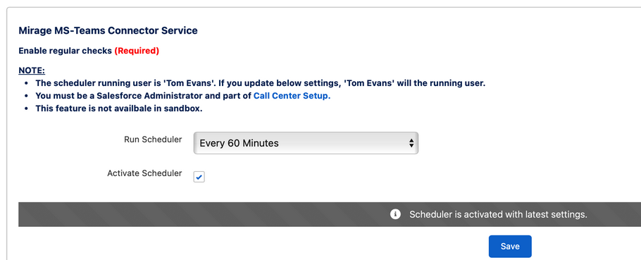Click the up-down arrows on Every 60 Minutes
Image resolution: width=641 pixels, height=260 pixels.
tap(411, 143)
